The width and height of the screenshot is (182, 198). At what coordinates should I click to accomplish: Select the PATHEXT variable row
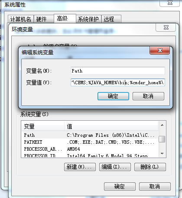pos(90,142)
